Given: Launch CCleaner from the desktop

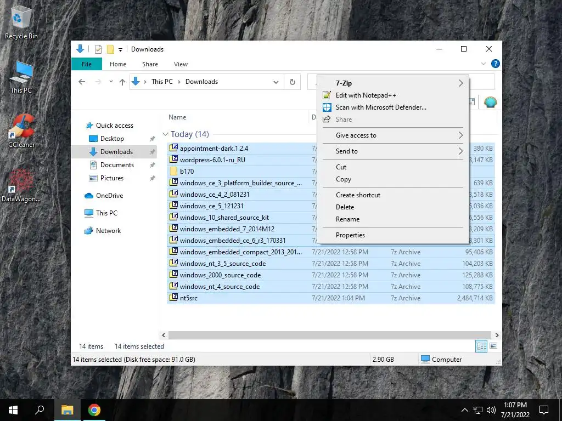Looking at the screenshot, I should click(x=21, y=130).
